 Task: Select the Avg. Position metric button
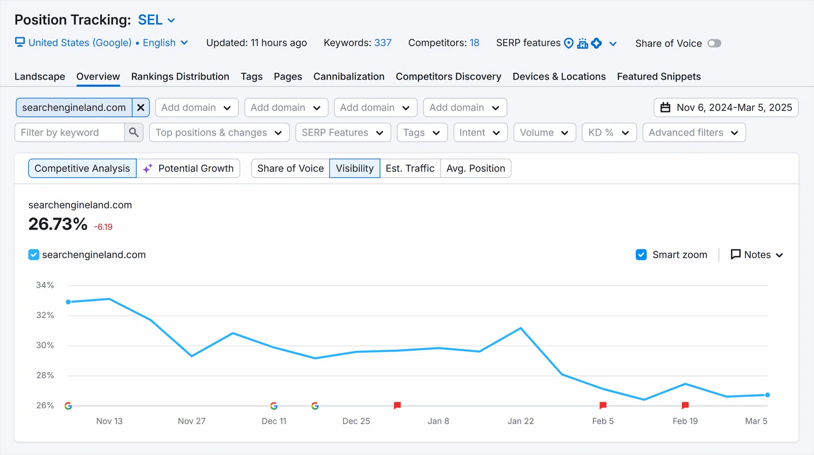(475, 168)
